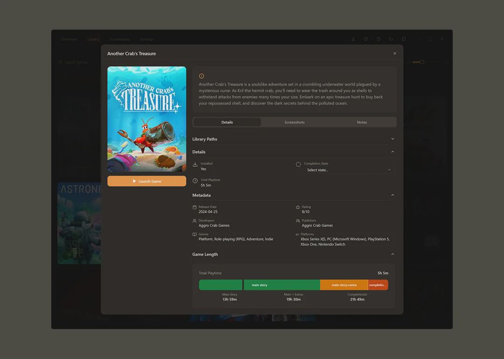Image resolution: width=504 pixels, height=359 pixels.
Task: Click the Main Story time "13h 59m"
Action: [x=230, y=300]
